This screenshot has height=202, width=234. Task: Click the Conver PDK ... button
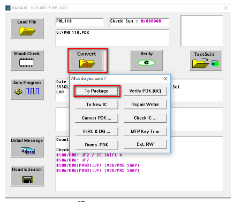pyautogui.click(x=96, y=118)
